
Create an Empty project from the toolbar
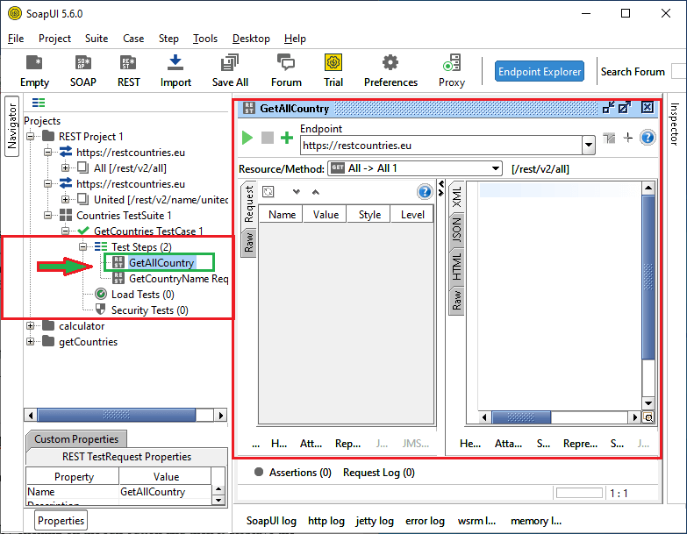[34, 71]
